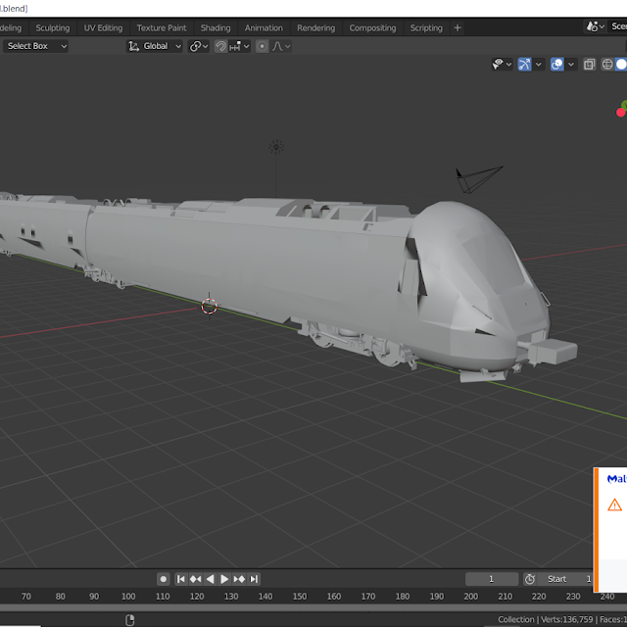627x627 pixels.
Task: Click the timeline auto keying record button
Action: pyautogui.click(x=164, y=579)
